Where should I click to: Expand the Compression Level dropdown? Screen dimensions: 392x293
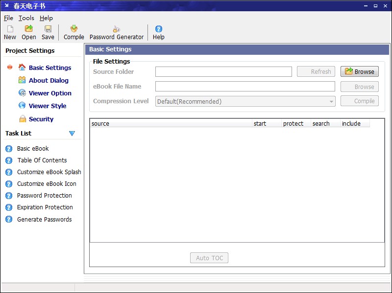(x=332, y=102)
